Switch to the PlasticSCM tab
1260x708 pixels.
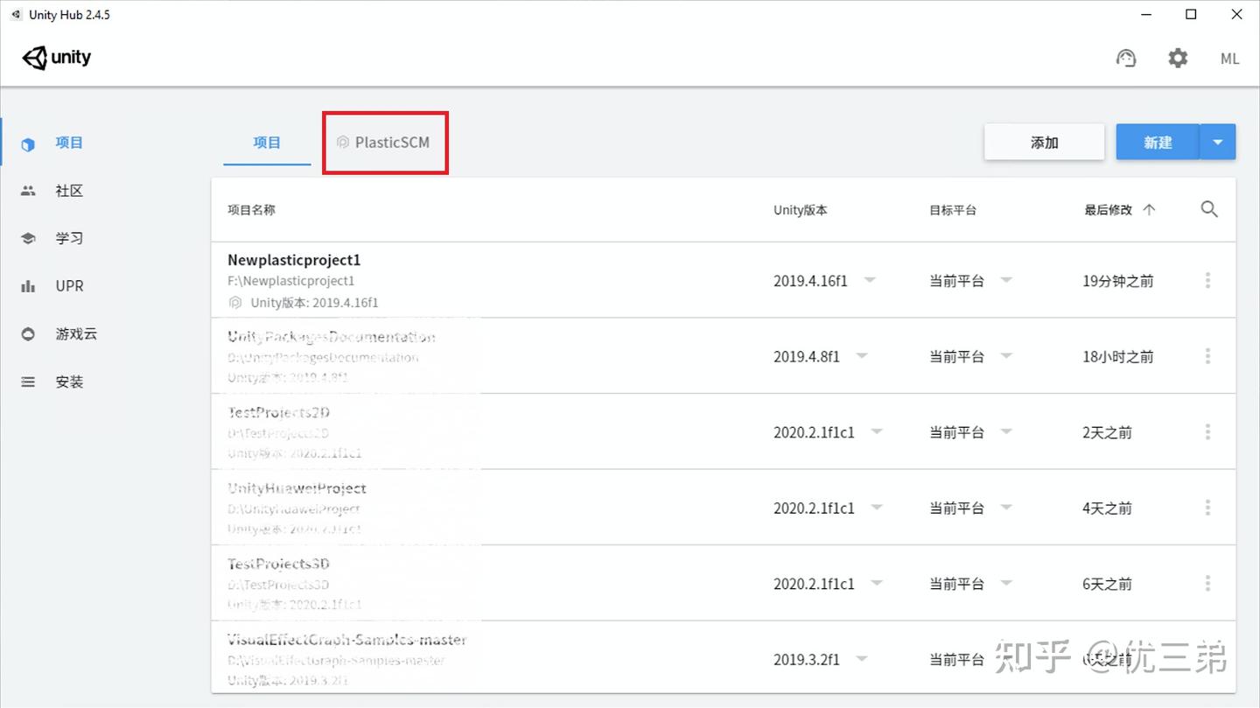click(x=385, y=142)
